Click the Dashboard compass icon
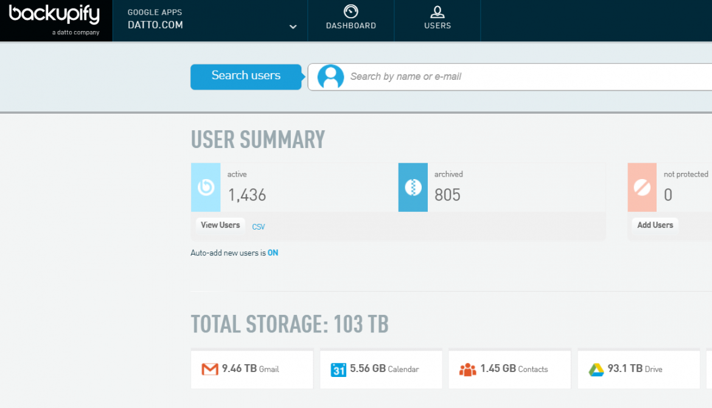The height and width of the screenshot is (408, 712). coord(351,11)
